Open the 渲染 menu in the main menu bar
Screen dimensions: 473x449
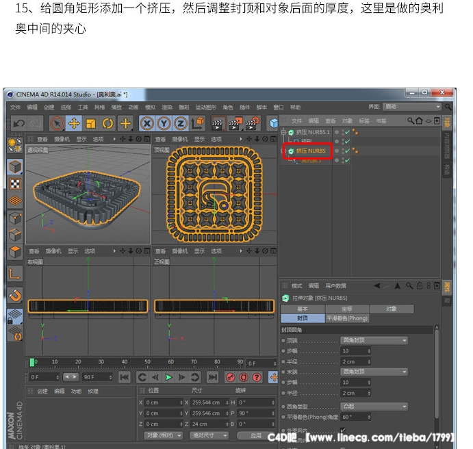point(167,107)
